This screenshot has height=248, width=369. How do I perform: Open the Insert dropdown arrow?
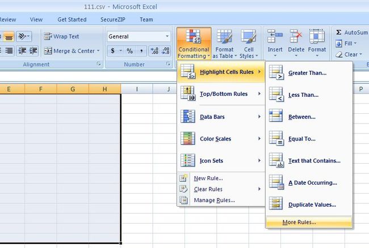click(275, 56)
